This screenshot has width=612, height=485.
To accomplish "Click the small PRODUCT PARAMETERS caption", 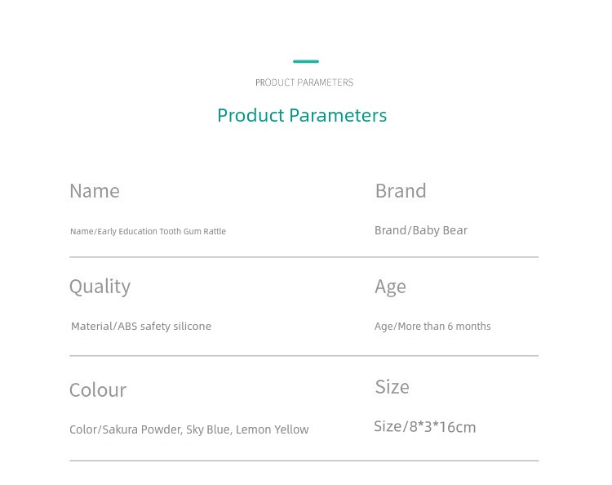I will pyautogui.click(x=304, y=82).
